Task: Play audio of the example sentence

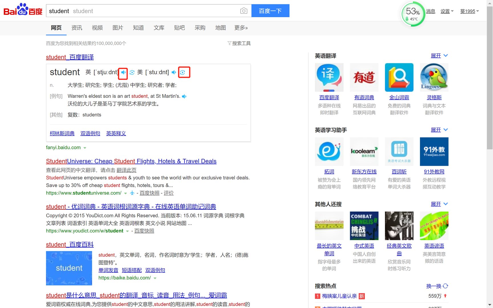Action: pyautogui.click(x=184, y=96)
